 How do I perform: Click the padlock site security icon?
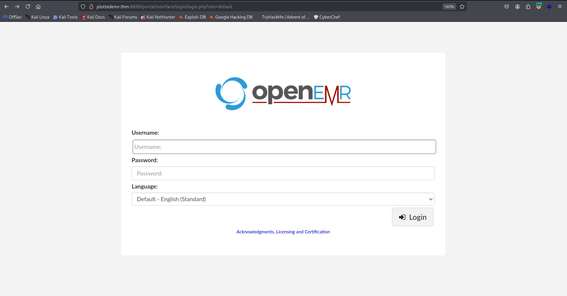click(91, 6)
